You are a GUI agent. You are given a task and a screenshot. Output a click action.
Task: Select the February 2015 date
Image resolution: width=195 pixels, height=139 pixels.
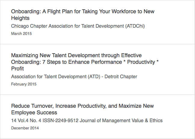click(x=24, y=84)
